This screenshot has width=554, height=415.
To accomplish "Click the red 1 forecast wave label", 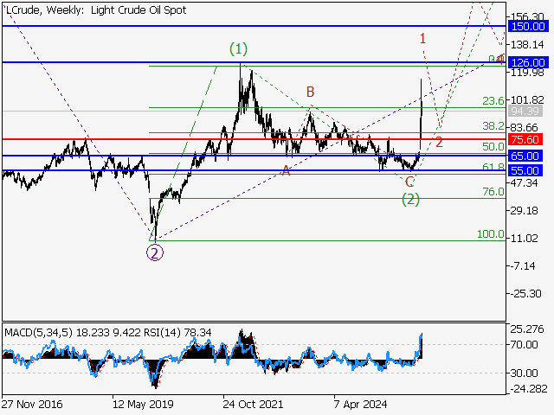I will (422, 38).
